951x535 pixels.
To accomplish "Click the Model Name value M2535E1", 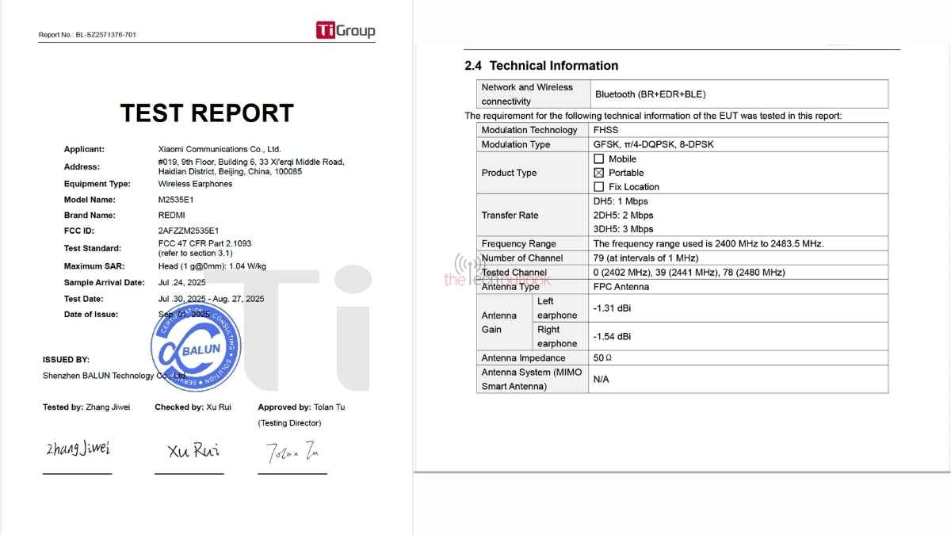I will click(176, 200).
